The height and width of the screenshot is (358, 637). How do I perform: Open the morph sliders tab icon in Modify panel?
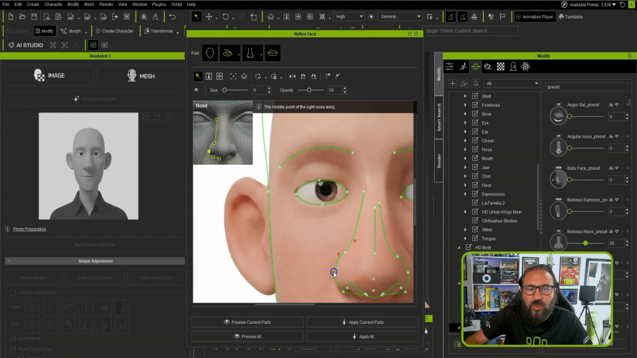pyautogui.click(x=450, y=67)
